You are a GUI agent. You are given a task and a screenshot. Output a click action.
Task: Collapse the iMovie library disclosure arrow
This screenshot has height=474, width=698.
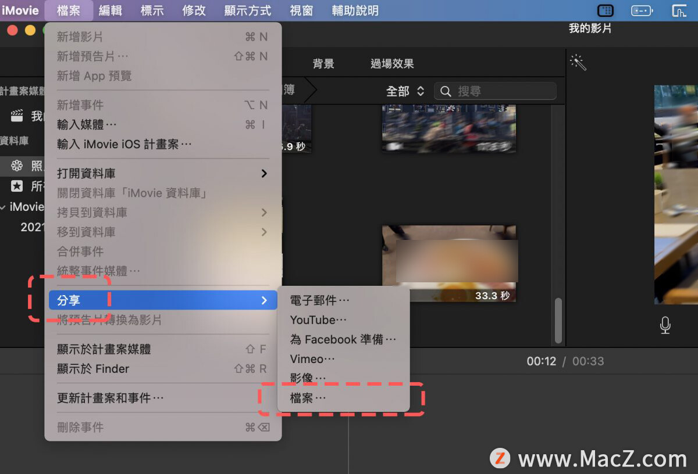[x=3, y=207]
